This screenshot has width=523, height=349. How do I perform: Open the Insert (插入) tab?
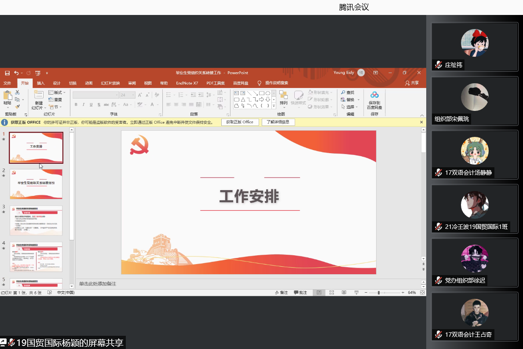40,83
